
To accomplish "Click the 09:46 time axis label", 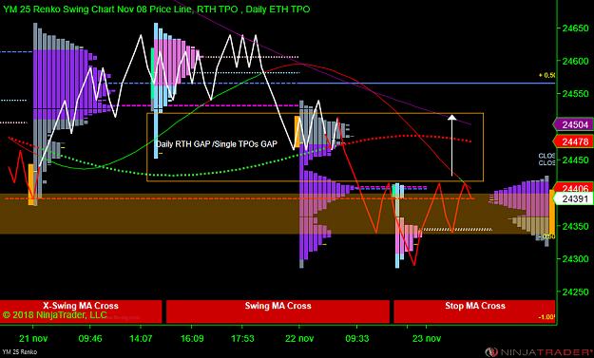I will tap(90, 338).
